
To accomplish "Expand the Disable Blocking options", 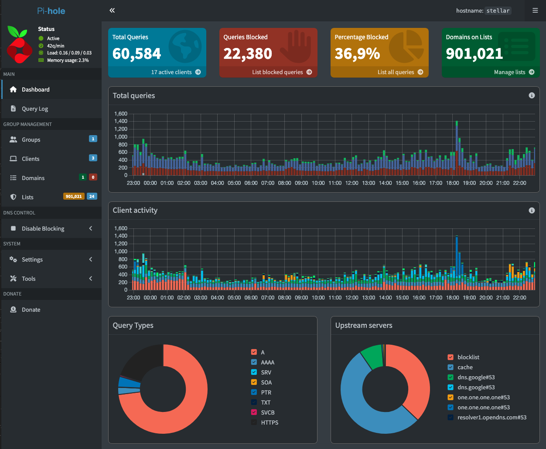I will [x=43, y=228].
